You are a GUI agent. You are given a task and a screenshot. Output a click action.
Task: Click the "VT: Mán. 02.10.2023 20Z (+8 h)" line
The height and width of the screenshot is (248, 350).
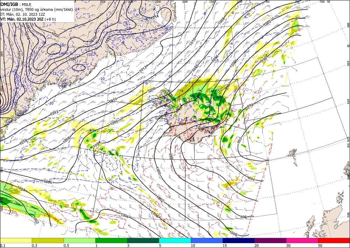point(28,19)
